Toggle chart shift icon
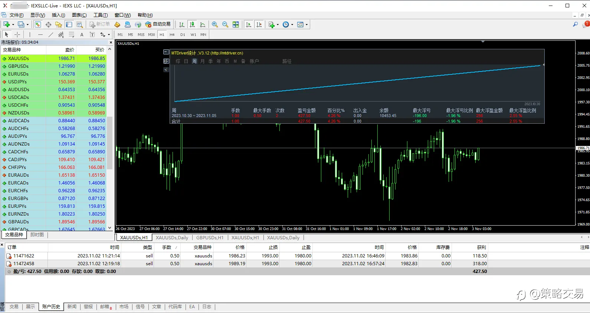This screenshot has height=313, width=590. (x=259, y=24)
